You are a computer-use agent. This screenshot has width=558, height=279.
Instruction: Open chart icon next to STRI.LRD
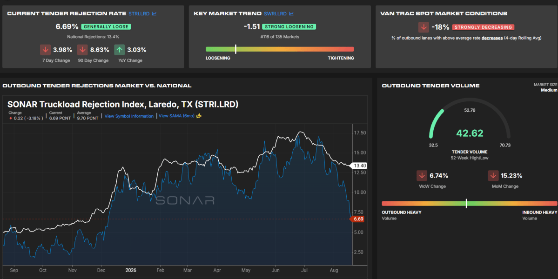coord(154,13)
